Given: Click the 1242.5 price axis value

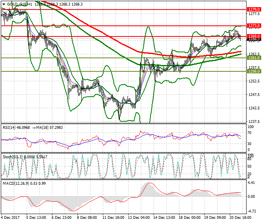Looking at the screenshot, I should [x=254, y=108].
